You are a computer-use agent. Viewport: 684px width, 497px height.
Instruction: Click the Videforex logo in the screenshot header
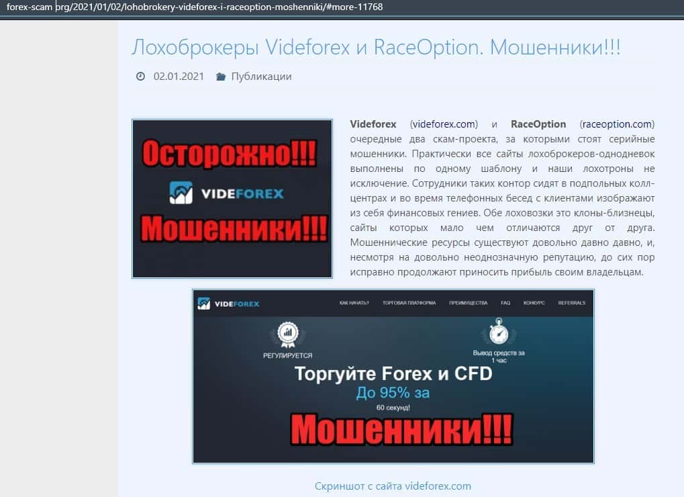(228, 304)
